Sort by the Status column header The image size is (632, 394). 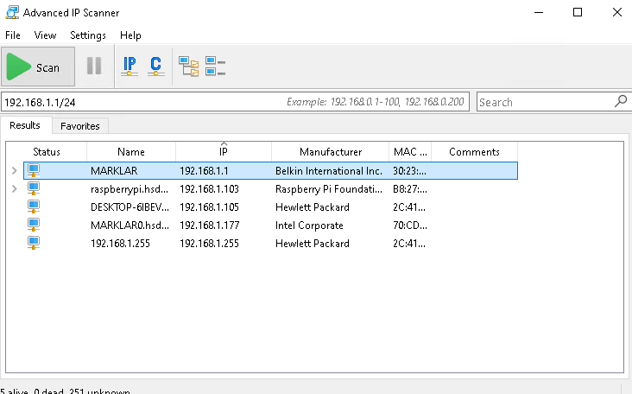[x=47, y=152]
